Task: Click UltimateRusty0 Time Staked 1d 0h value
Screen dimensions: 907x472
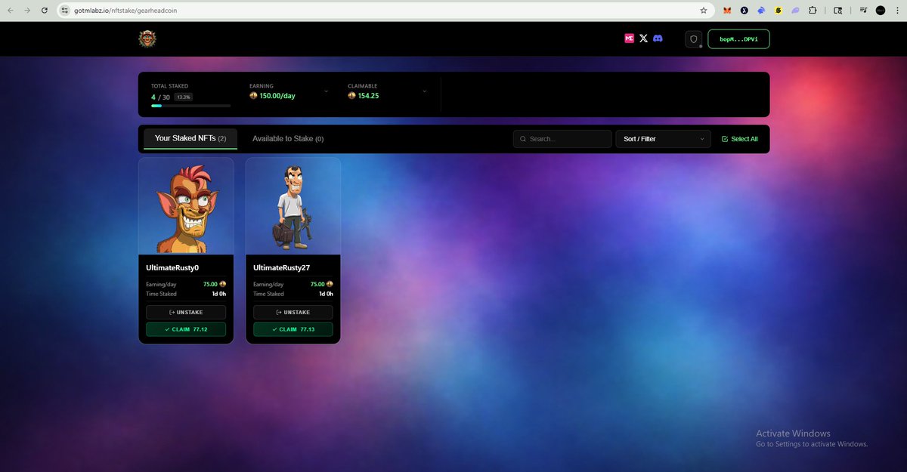Action: tap(219, 294)
